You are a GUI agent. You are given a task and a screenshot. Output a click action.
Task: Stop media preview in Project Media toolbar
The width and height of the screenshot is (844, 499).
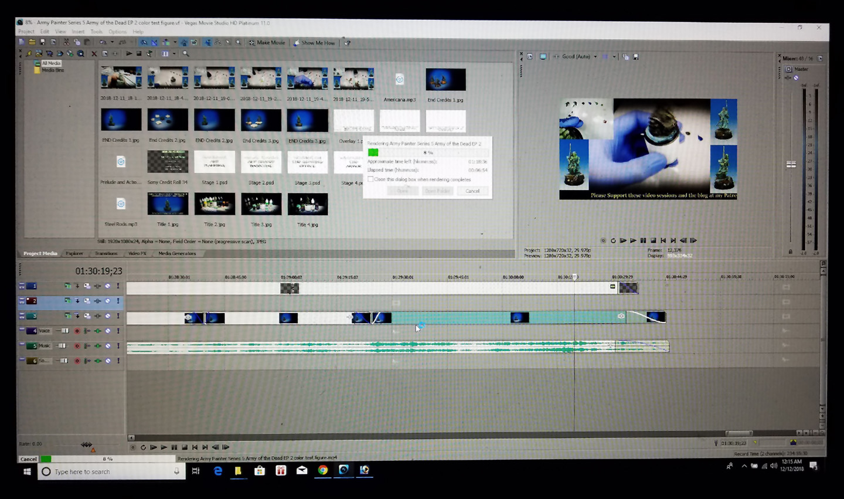(139, 53)
